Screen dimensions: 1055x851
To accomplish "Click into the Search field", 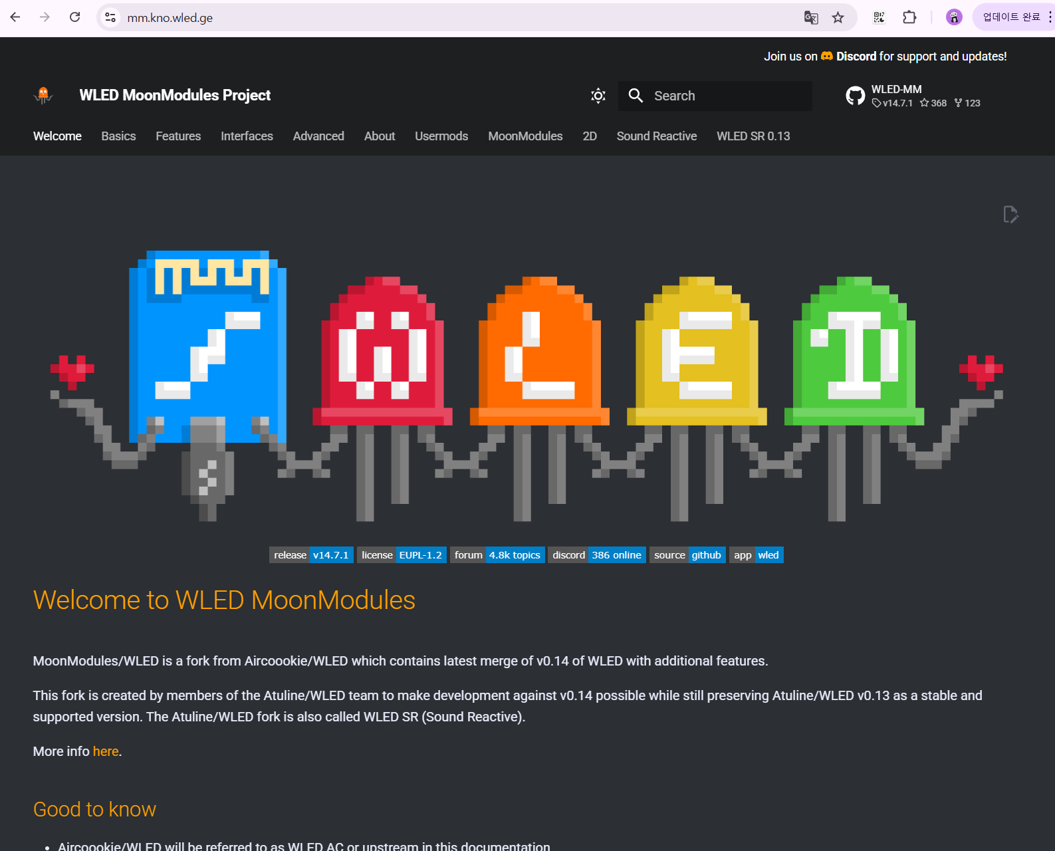I will click(x=725, y=96).
